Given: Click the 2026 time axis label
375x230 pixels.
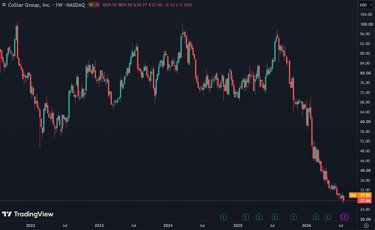Looking at the screenshot, I should pyautogui.click(x=307, y=225).
